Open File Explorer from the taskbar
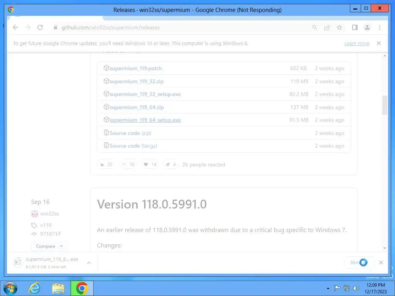 pyautogui.click(x=58, y=289)
